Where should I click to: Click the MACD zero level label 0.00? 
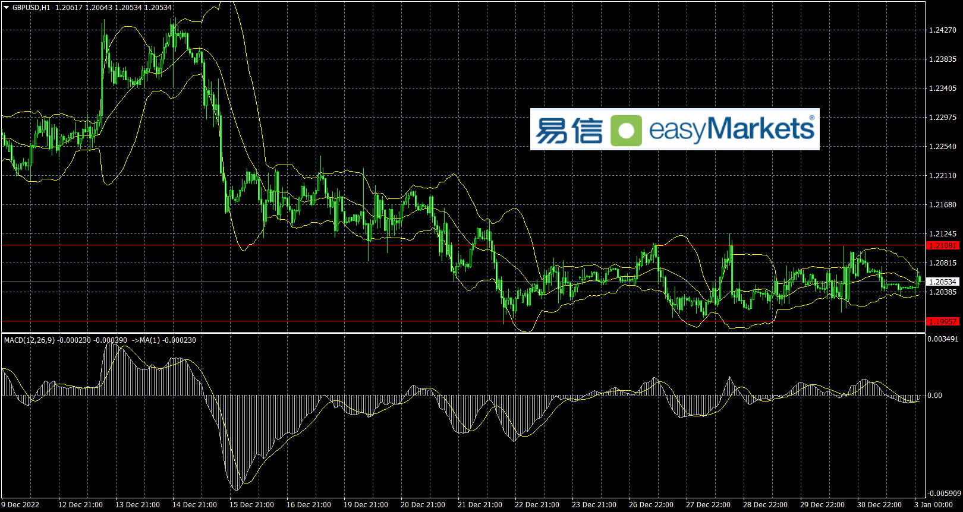[934, 396]
